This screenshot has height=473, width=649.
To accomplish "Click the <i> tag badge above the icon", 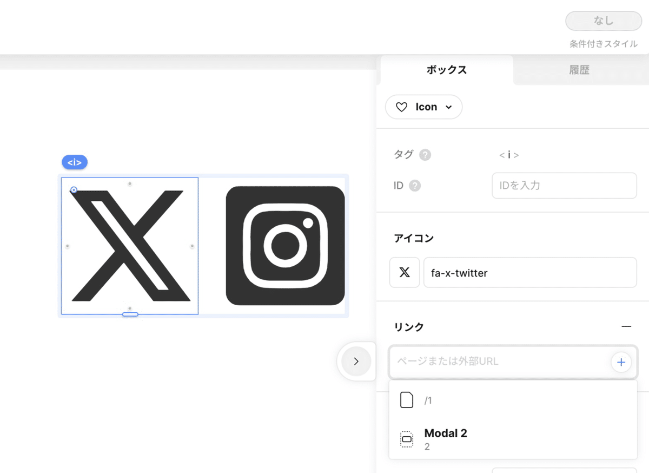I will click(75, 162).
